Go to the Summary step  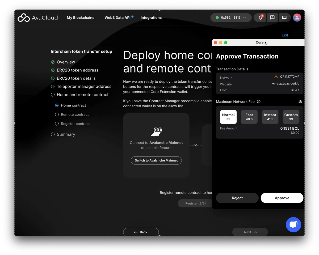(x=66, y=134)
